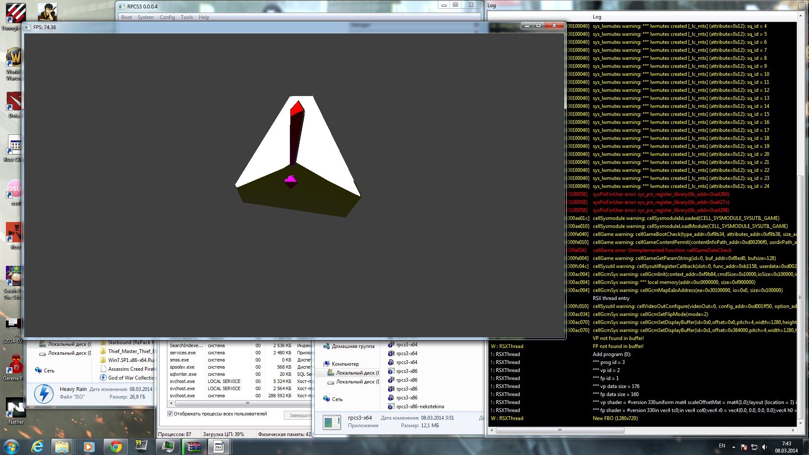Toggle show processes from all users checkbox
This screenshot has height=455, width=809.
170,414
